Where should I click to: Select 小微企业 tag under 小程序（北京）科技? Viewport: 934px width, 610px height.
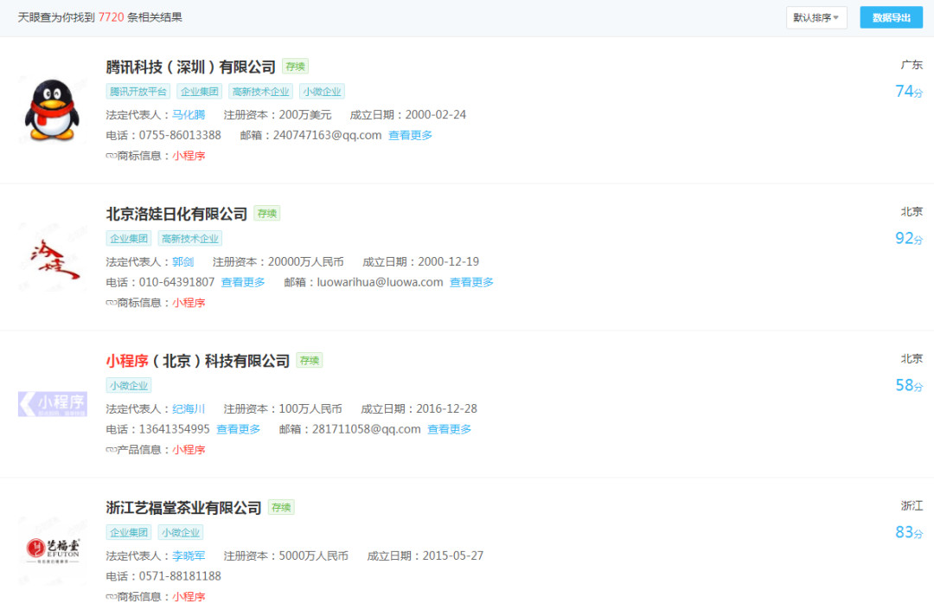[x=129, y=385]
